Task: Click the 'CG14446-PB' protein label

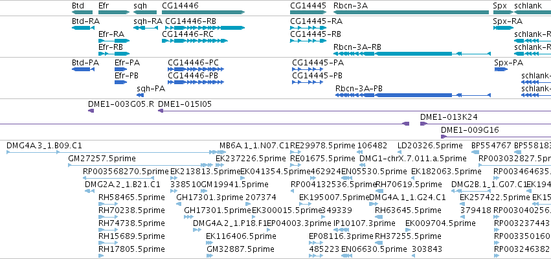Action: (193, 76)
